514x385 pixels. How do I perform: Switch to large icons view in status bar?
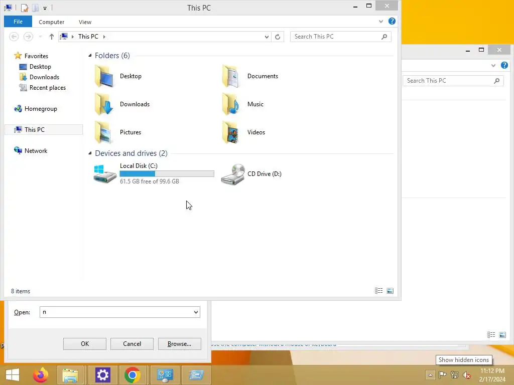coord(390,291)
